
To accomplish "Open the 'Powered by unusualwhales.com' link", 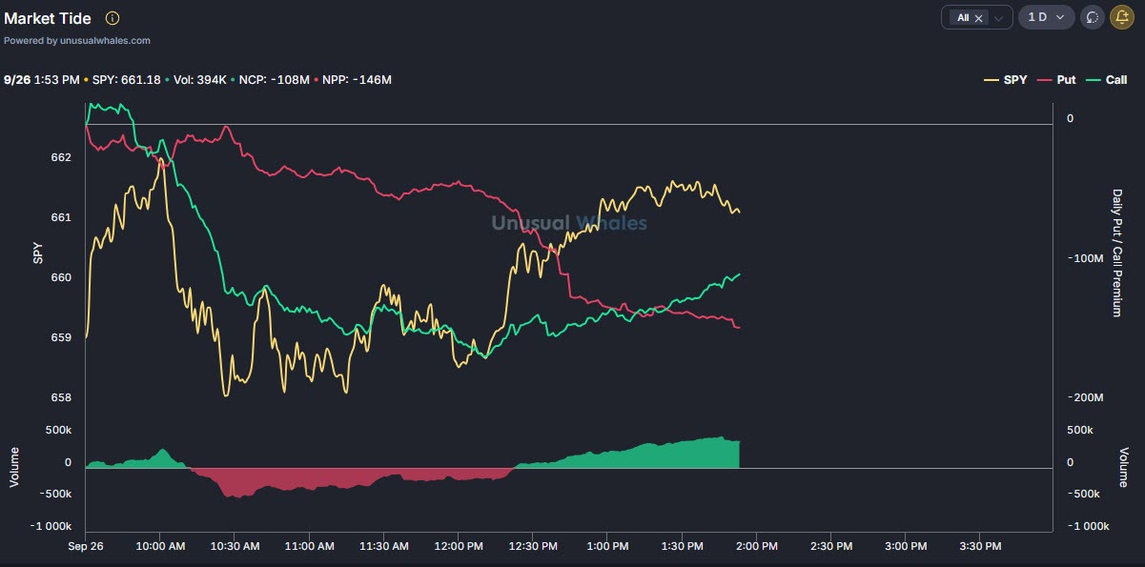I will pyautogui.click(x=77, y=41).
